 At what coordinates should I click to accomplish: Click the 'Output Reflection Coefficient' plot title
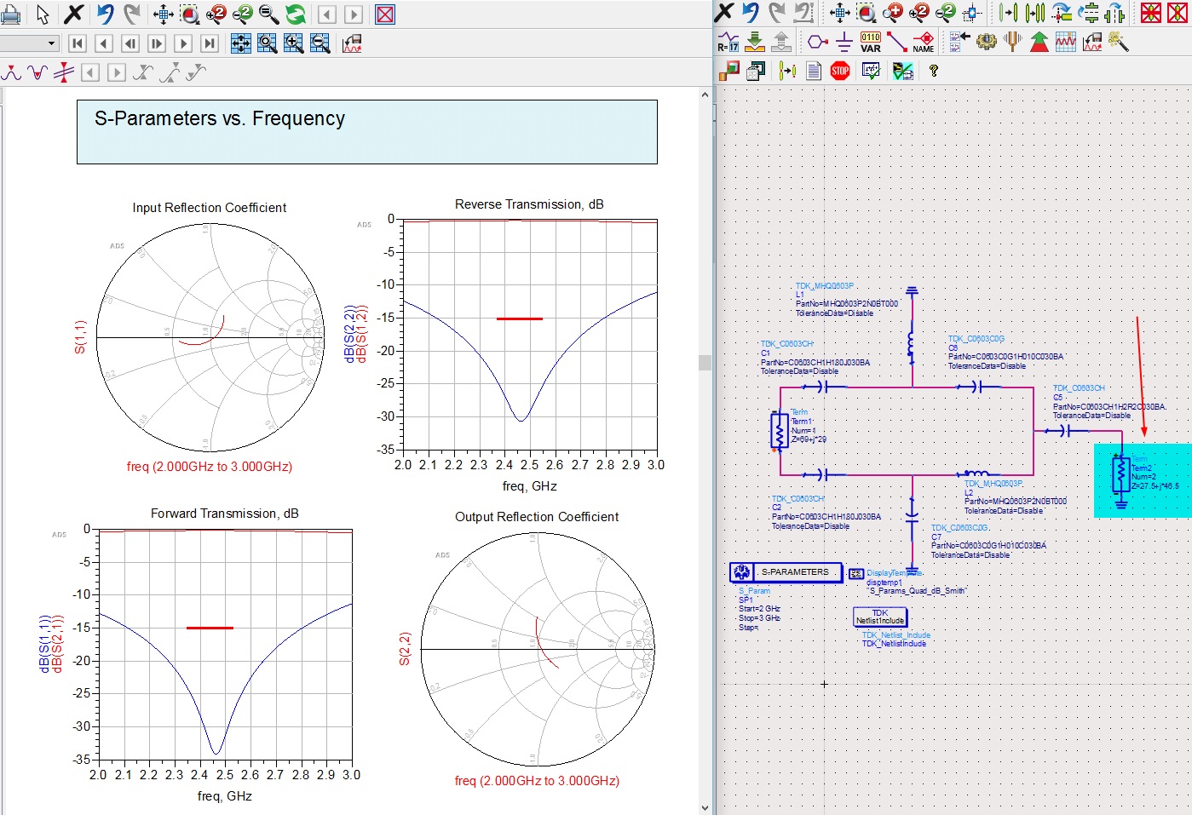537,517
